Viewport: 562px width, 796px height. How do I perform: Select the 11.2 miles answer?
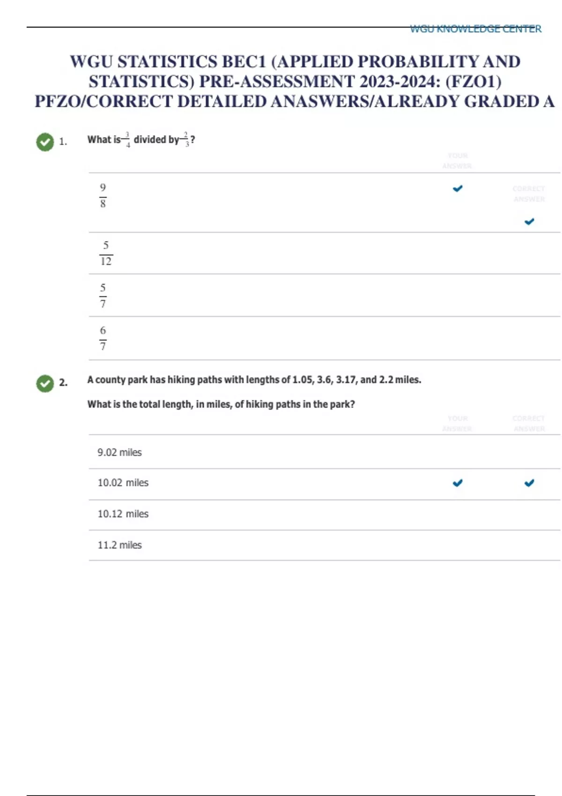coord(119,545)
